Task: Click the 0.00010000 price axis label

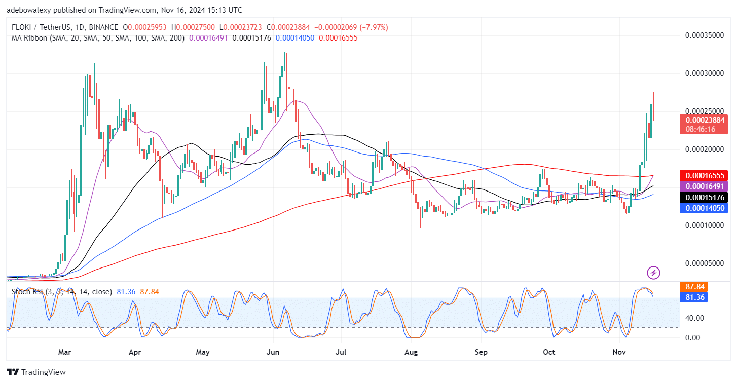Action: 705,225
